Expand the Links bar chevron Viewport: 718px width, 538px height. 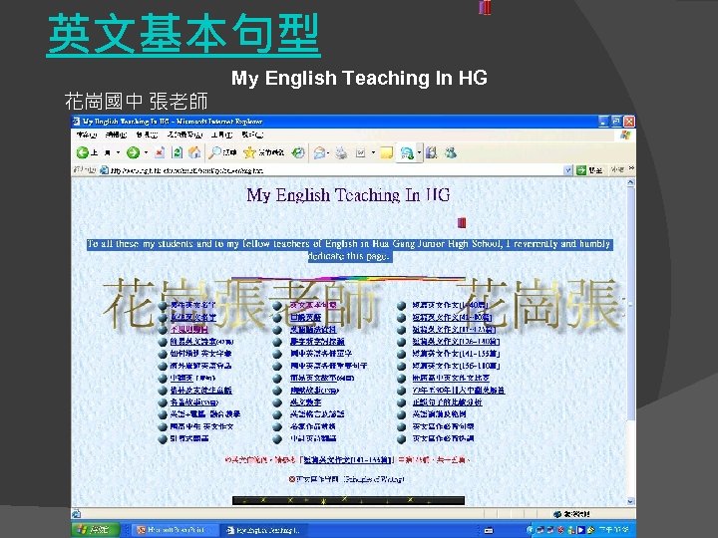coord(632,168)
